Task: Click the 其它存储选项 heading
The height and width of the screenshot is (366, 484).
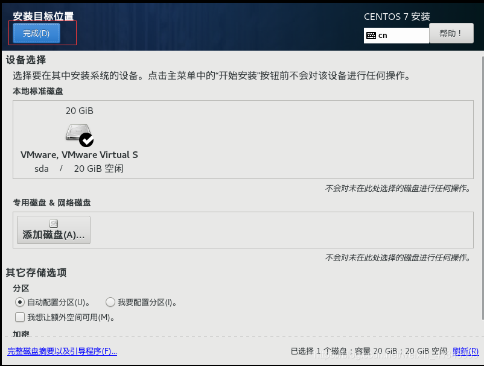Action: tap(36, 273)
